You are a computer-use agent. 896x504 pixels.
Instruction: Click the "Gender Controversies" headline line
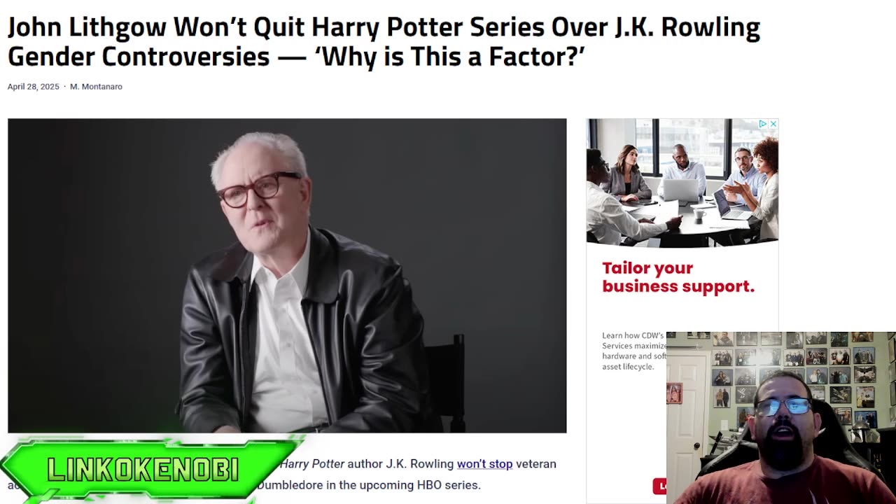pos(296,56)
